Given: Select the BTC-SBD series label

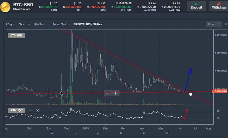Looking at the screenshot, I should coord(16,35).
